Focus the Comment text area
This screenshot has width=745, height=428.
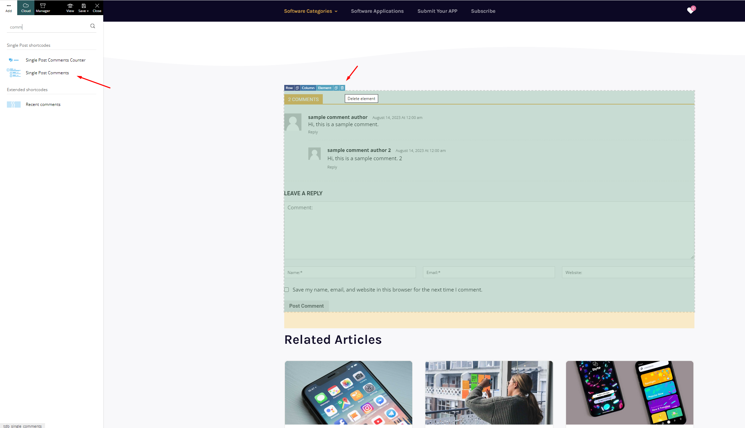click(489, 230)
